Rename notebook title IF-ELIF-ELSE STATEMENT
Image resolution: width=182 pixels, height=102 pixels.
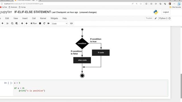33,12
